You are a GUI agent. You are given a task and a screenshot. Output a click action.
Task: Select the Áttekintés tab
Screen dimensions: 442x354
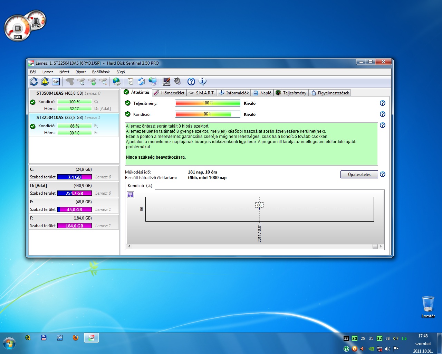point(137,92)
